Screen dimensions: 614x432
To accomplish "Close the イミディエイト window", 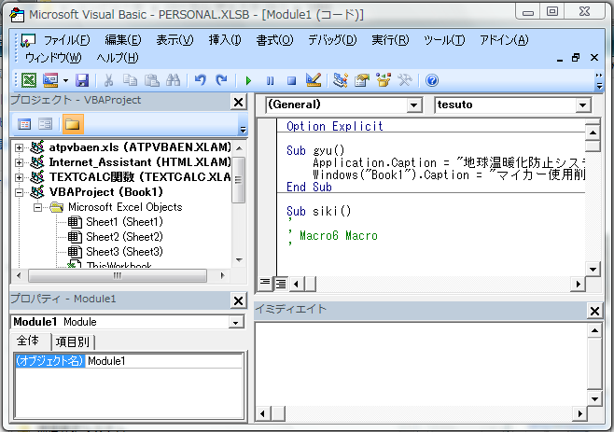I will pyautogui.click(x=594, y=311).
